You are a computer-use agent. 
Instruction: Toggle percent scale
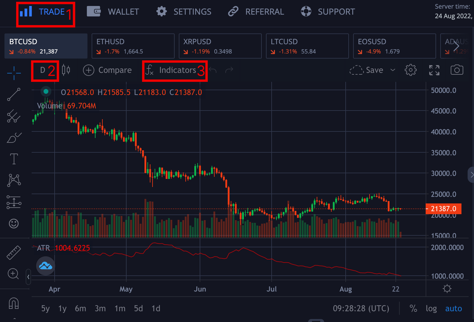(x=413, y=308)
